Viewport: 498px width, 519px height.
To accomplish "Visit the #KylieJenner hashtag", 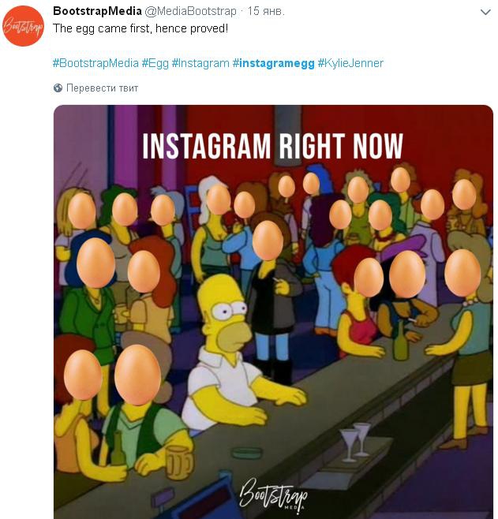I will click(350, 63).
